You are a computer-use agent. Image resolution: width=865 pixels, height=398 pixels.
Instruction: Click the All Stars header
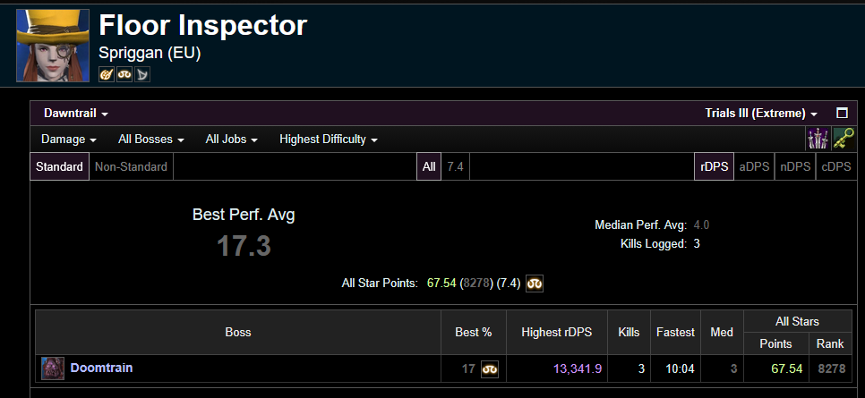tap(797, 321)
